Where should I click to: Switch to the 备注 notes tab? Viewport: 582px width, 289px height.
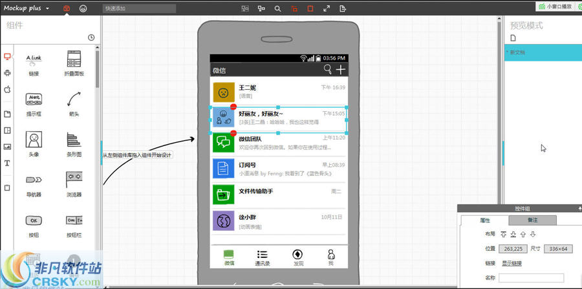(533, 220)
